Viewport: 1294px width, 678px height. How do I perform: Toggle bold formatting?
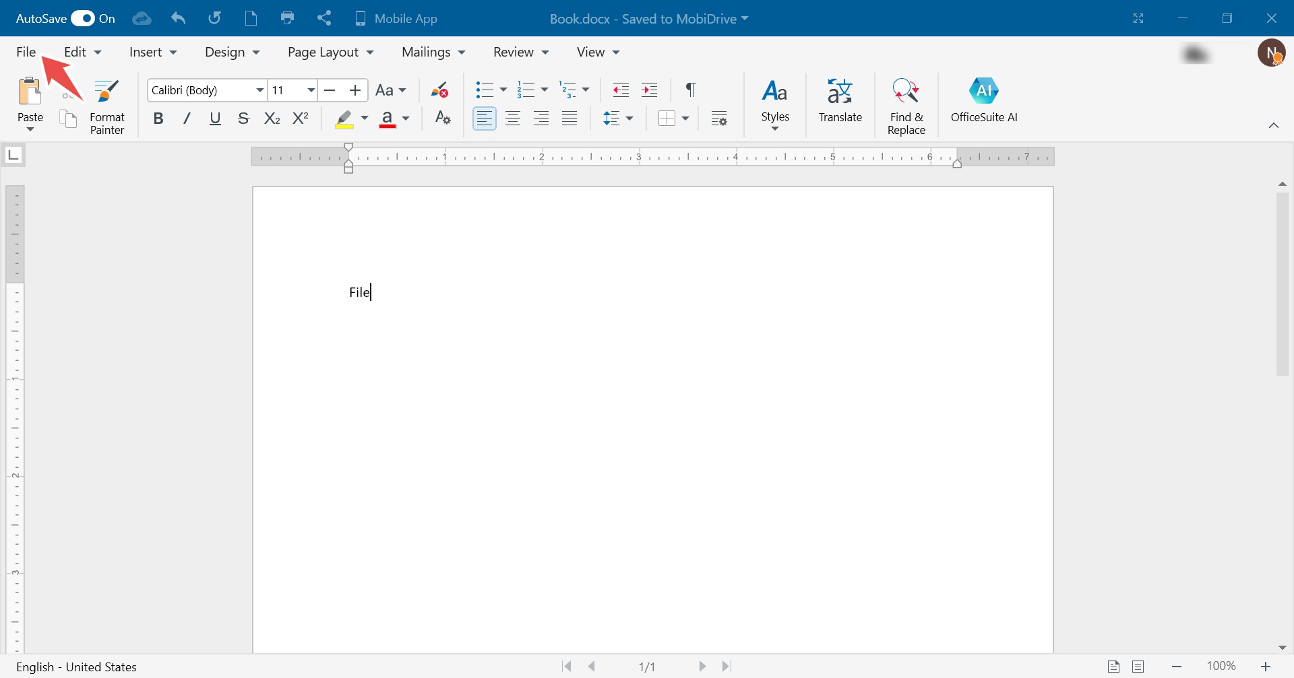(x=158, y=119)
